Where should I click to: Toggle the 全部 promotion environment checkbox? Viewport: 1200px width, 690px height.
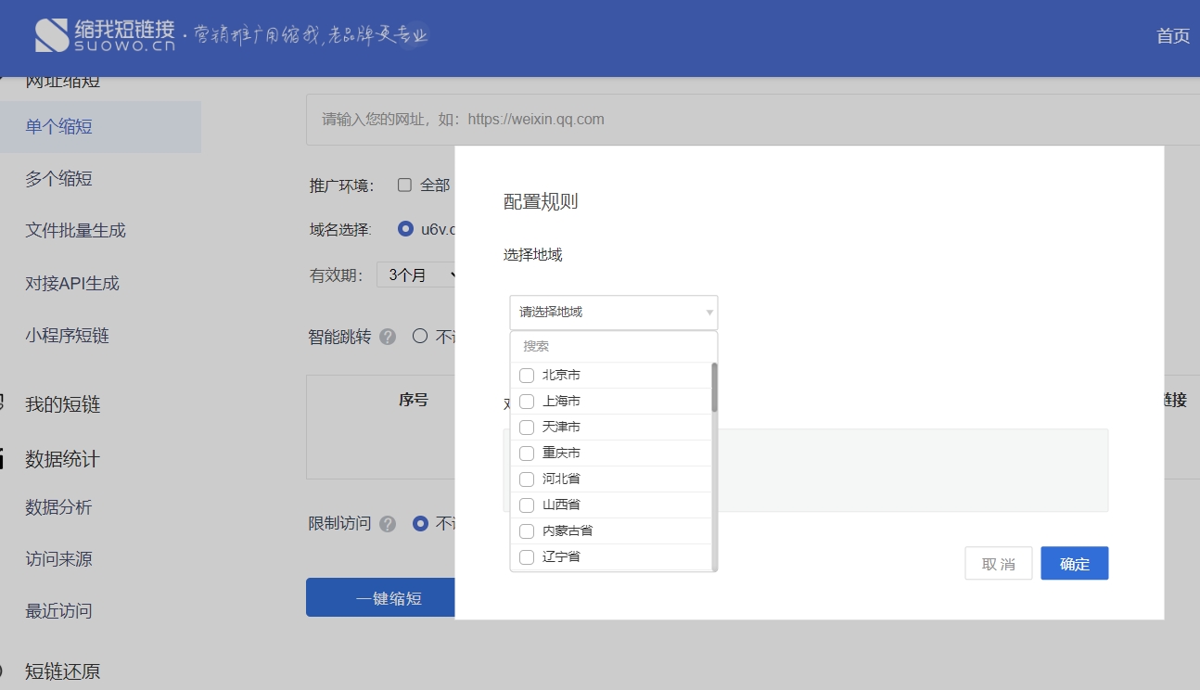[x=404, y=185]
